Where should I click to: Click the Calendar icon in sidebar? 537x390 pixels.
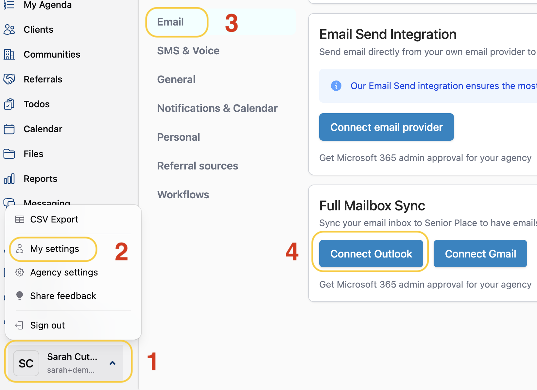click(x=9, y=129)
